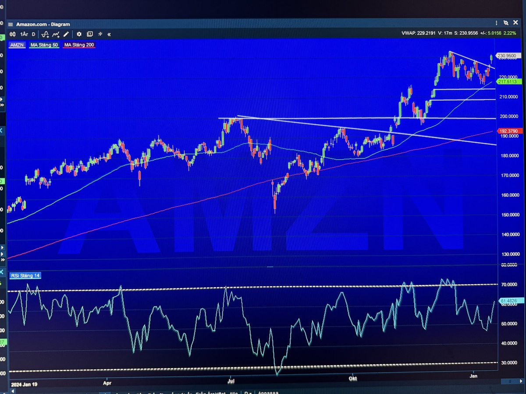This screenshot has width=526, height=394.
Task: Close the Amazon.com diagram window
Action: click(515, 23)
